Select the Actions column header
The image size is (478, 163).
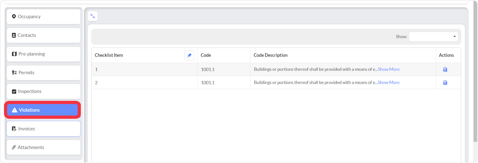tap(447, 55)
